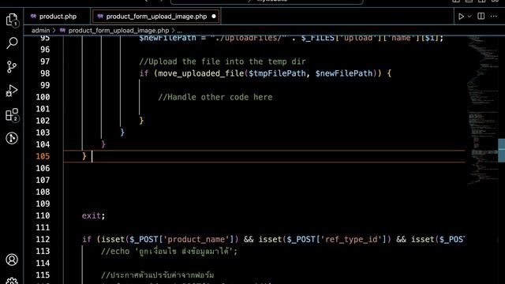Viewport: 505px width, 284px height.
Task: Open the Search view in activity bar
Action: (x=12, y=43)
